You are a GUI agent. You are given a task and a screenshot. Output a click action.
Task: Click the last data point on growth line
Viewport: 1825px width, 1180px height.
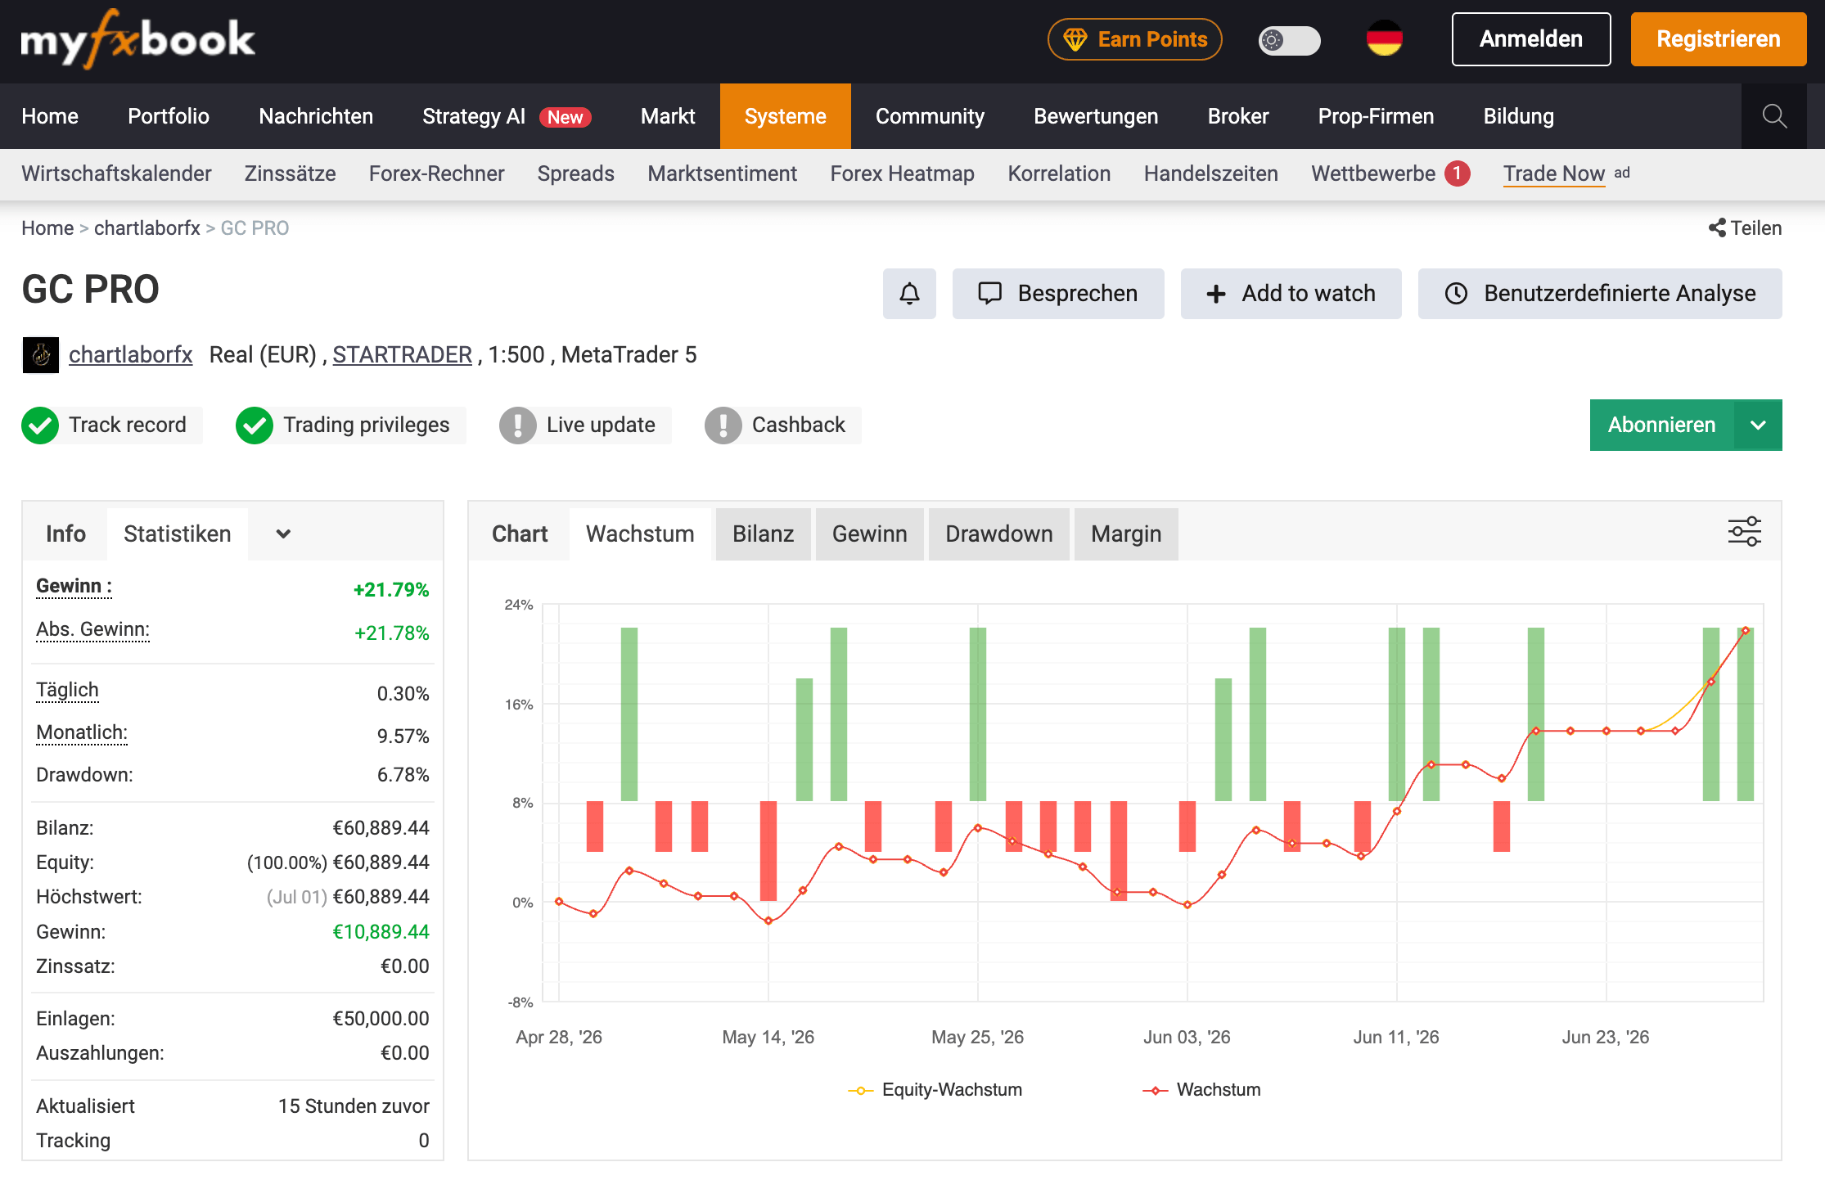pyautogui.click(x=1746, y=631)
